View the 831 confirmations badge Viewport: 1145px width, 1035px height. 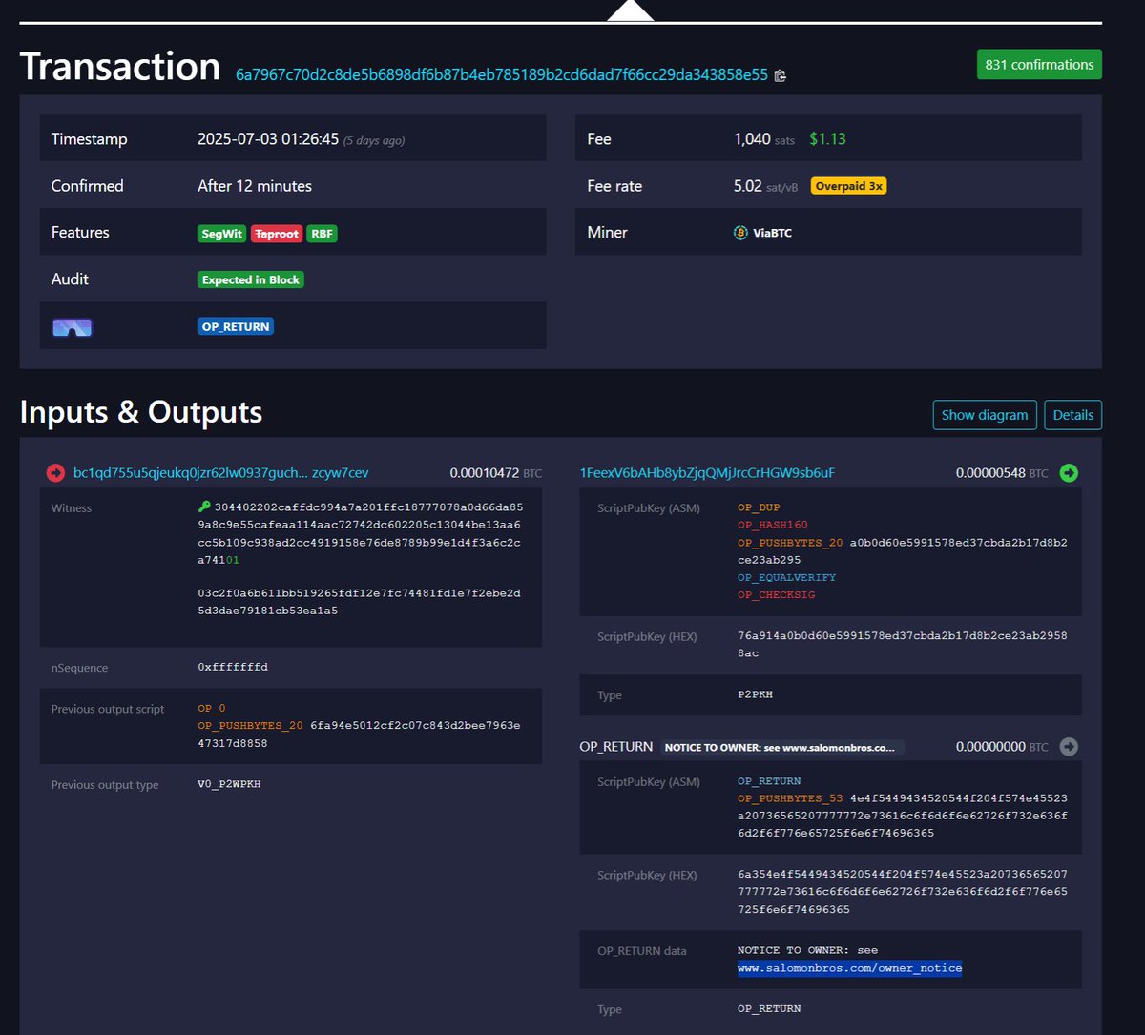tap(1038, 64)
